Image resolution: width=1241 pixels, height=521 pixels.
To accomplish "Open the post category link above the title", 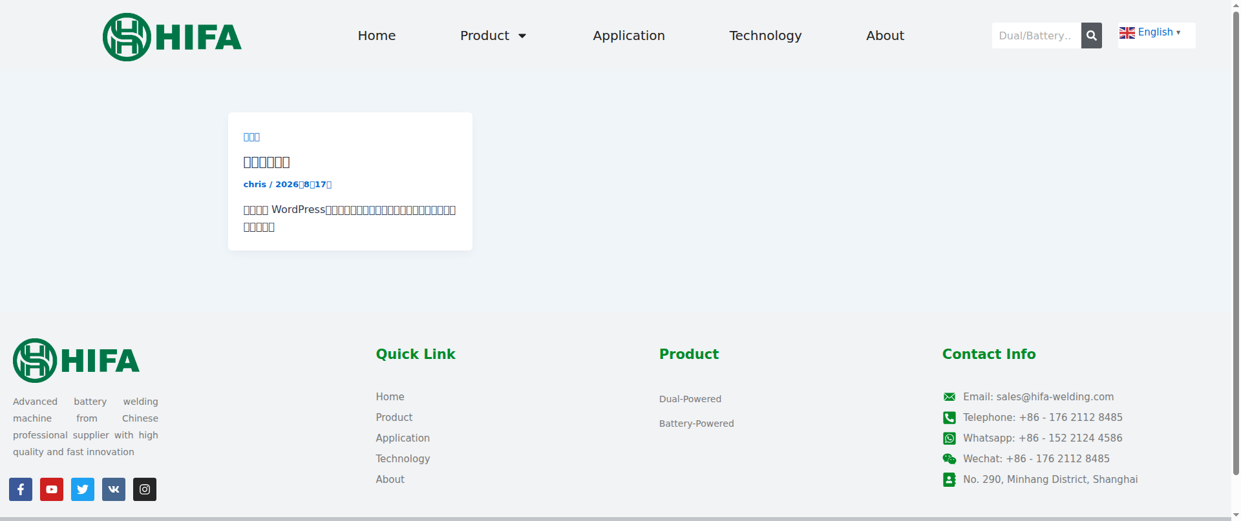I will pos(251,137).
